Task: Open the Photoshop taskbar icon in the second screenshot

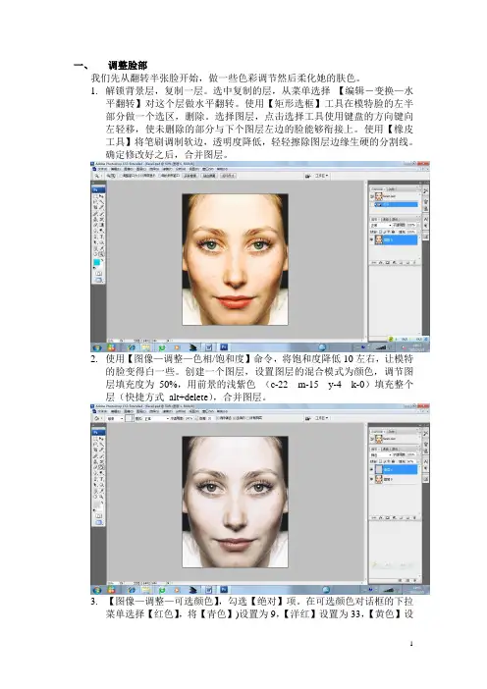Action: point(224,590)
